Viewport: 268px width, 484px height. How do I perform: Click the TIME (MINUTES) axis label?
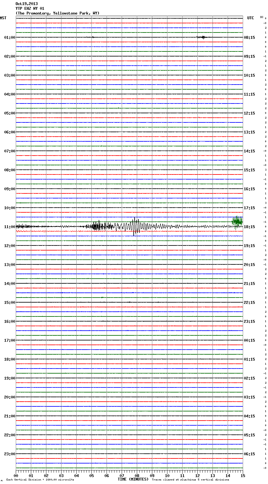133,479
